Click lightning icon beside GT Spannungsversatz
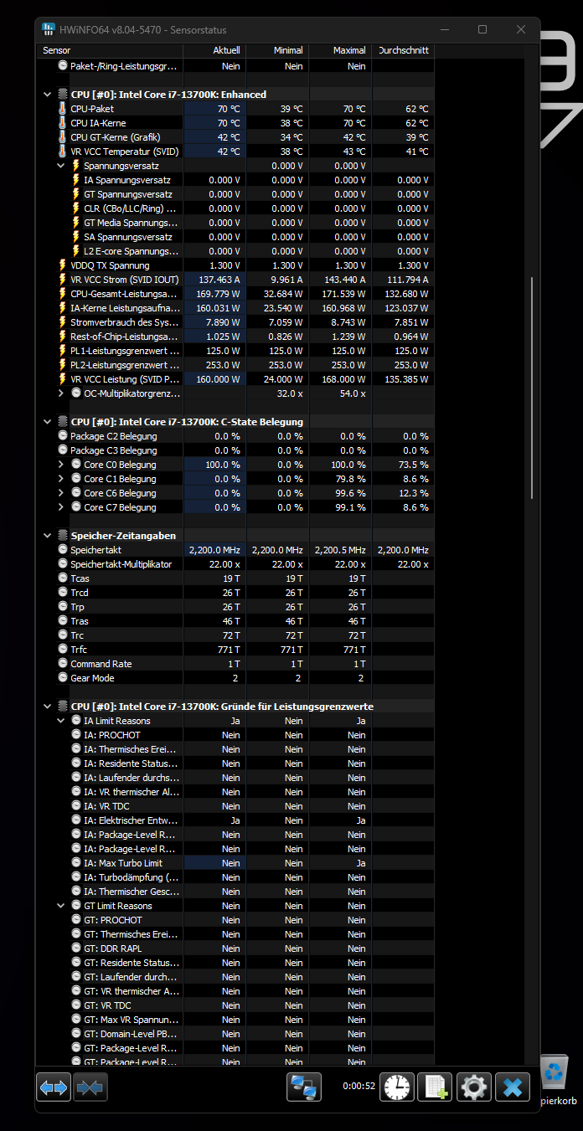Image resolution: width=583 pixels, height=1131 pixels. coord(76,194)
